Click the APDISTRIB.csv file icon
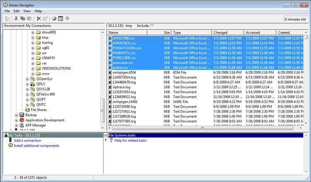The height and width of the screenshot is (182, 311). [110, 38]
